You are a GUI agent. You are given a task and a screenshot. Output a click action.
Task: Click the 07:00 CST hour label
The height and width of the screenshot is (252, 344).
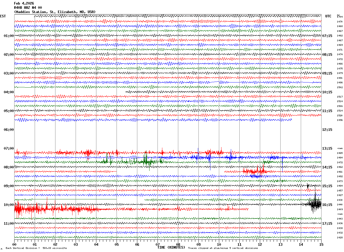(9, 148)
